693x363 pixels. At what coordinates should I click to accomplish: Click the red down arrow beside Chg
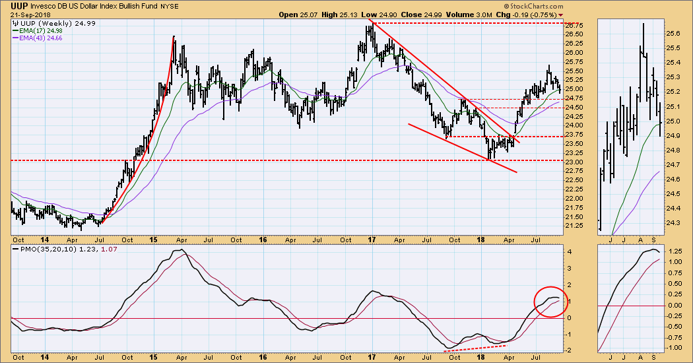[561, 15]
